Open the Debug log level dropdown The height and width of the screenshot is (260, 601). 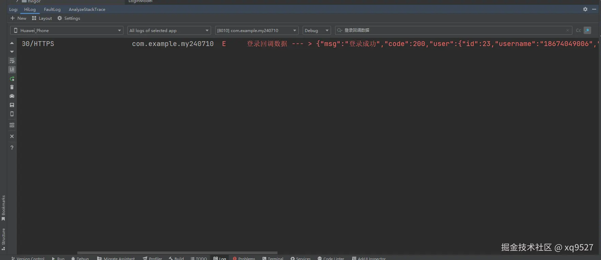317,30
